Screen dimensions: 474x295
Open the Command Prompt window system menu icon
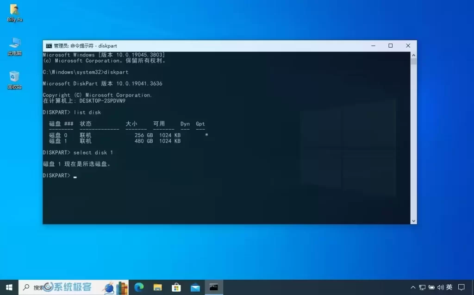[49, 46]
